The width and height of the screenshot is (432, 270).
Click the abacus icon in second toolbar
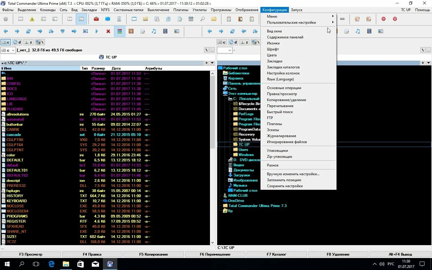(x=131, y=31)
